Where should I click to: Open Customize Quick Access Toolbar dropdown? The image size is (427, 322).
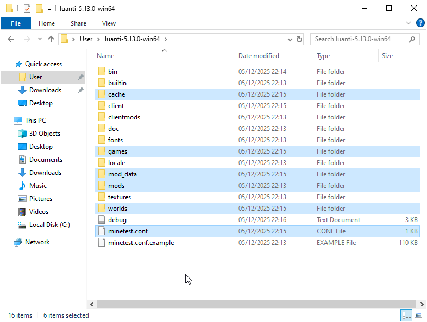coord(49,9)
